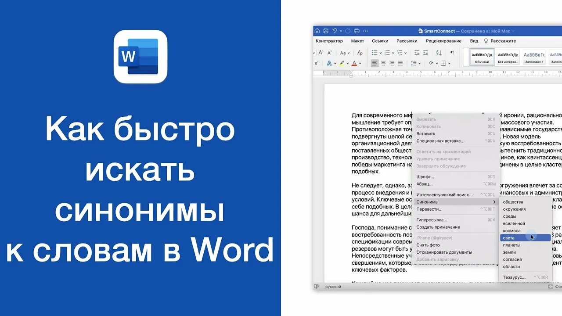Screen dimensions: 562x316
Task: Click the lightbulb Tell Me icon
Action: click(x=486, y=41)
